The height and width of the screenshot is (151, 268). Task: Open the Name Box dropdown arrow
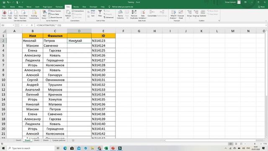click(13, 25)
